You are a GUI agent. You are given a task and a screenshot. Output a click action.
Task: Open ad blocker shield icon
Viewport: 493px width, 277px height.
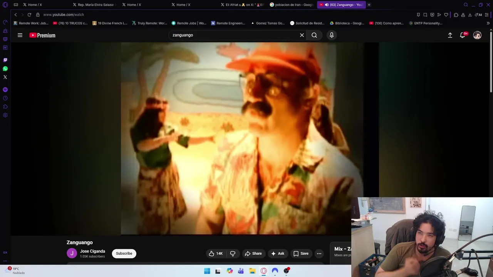point(432,15)
